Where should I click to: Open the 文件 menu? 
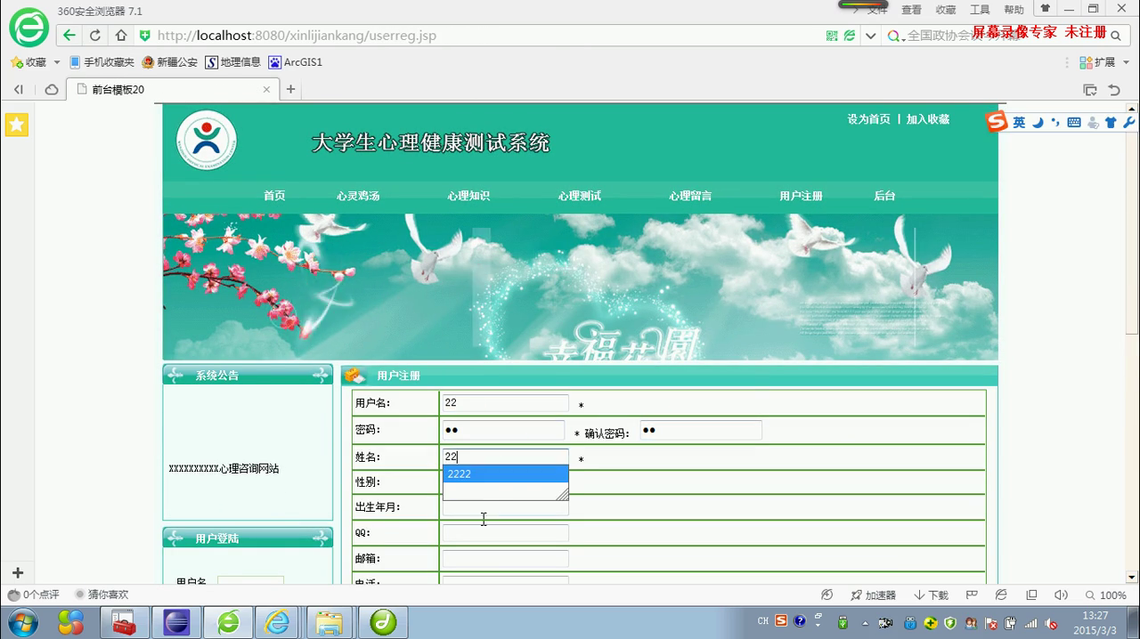(878, 10)
